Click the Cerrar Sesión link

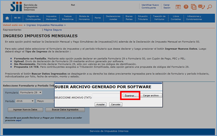click(167, 6)
